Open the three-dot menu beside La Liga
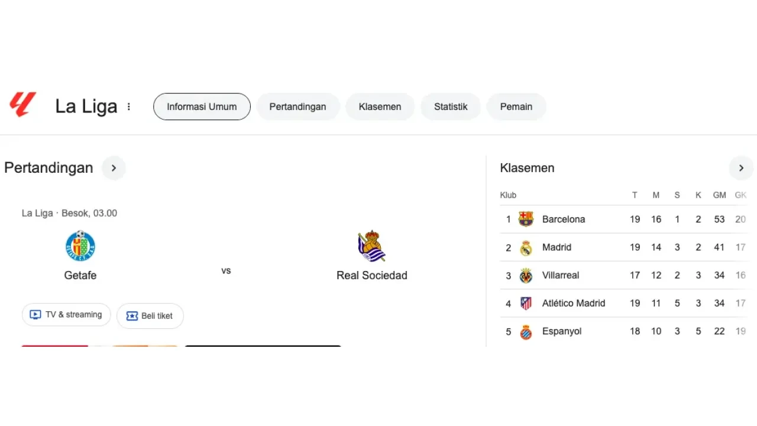This screenshot has height=426, width=757. coord(129,107)
